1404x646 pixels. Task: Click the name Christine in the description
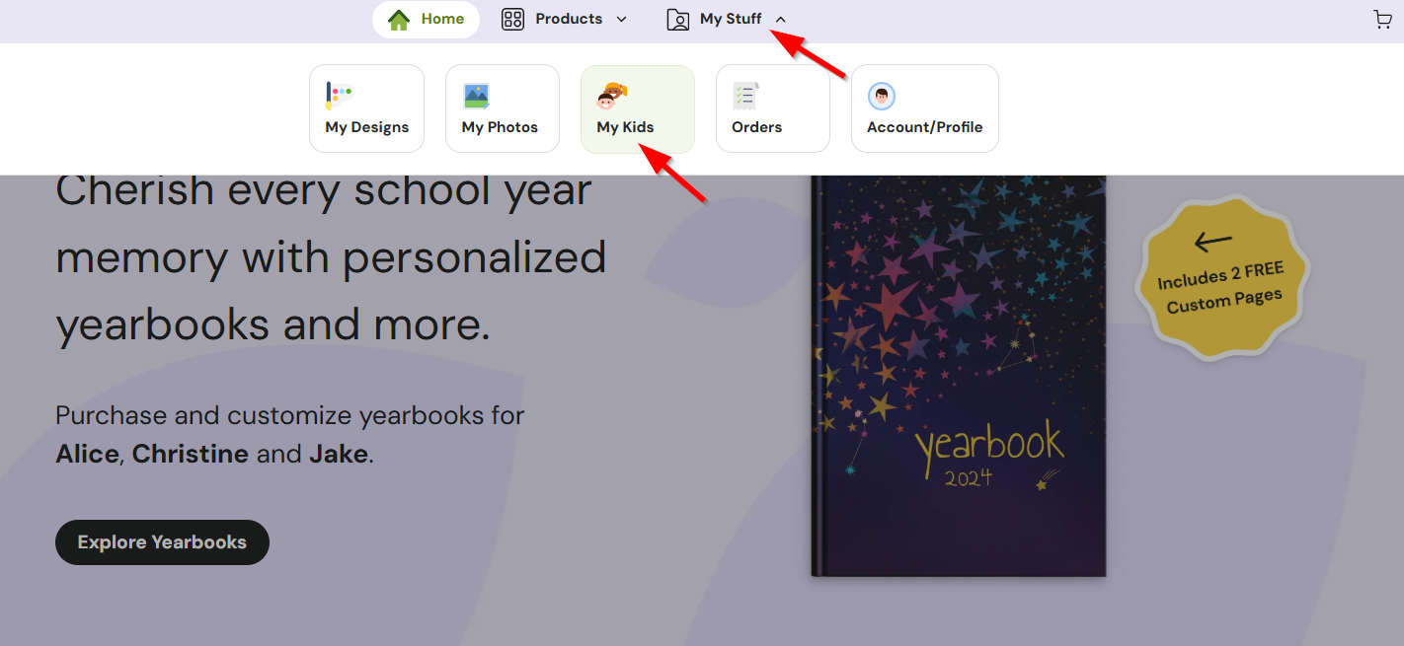(x=191, y=454)
